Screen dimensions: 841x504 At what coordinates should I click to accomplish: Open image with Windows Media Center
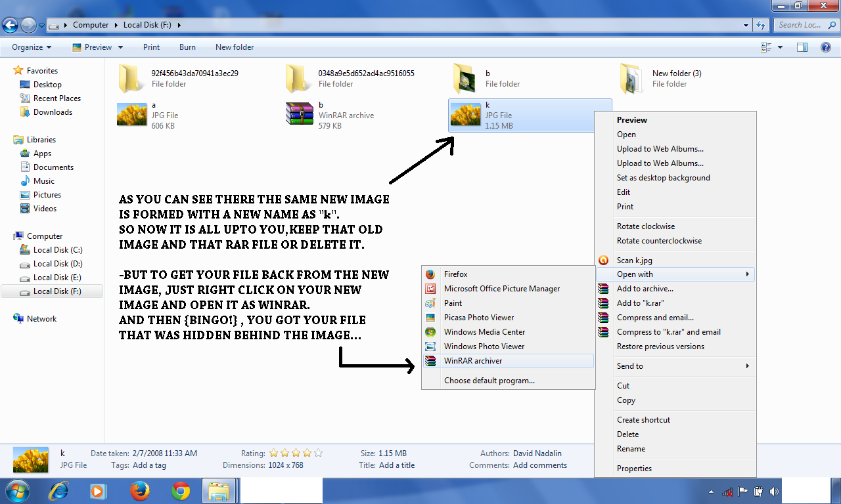tap(508, 332)
